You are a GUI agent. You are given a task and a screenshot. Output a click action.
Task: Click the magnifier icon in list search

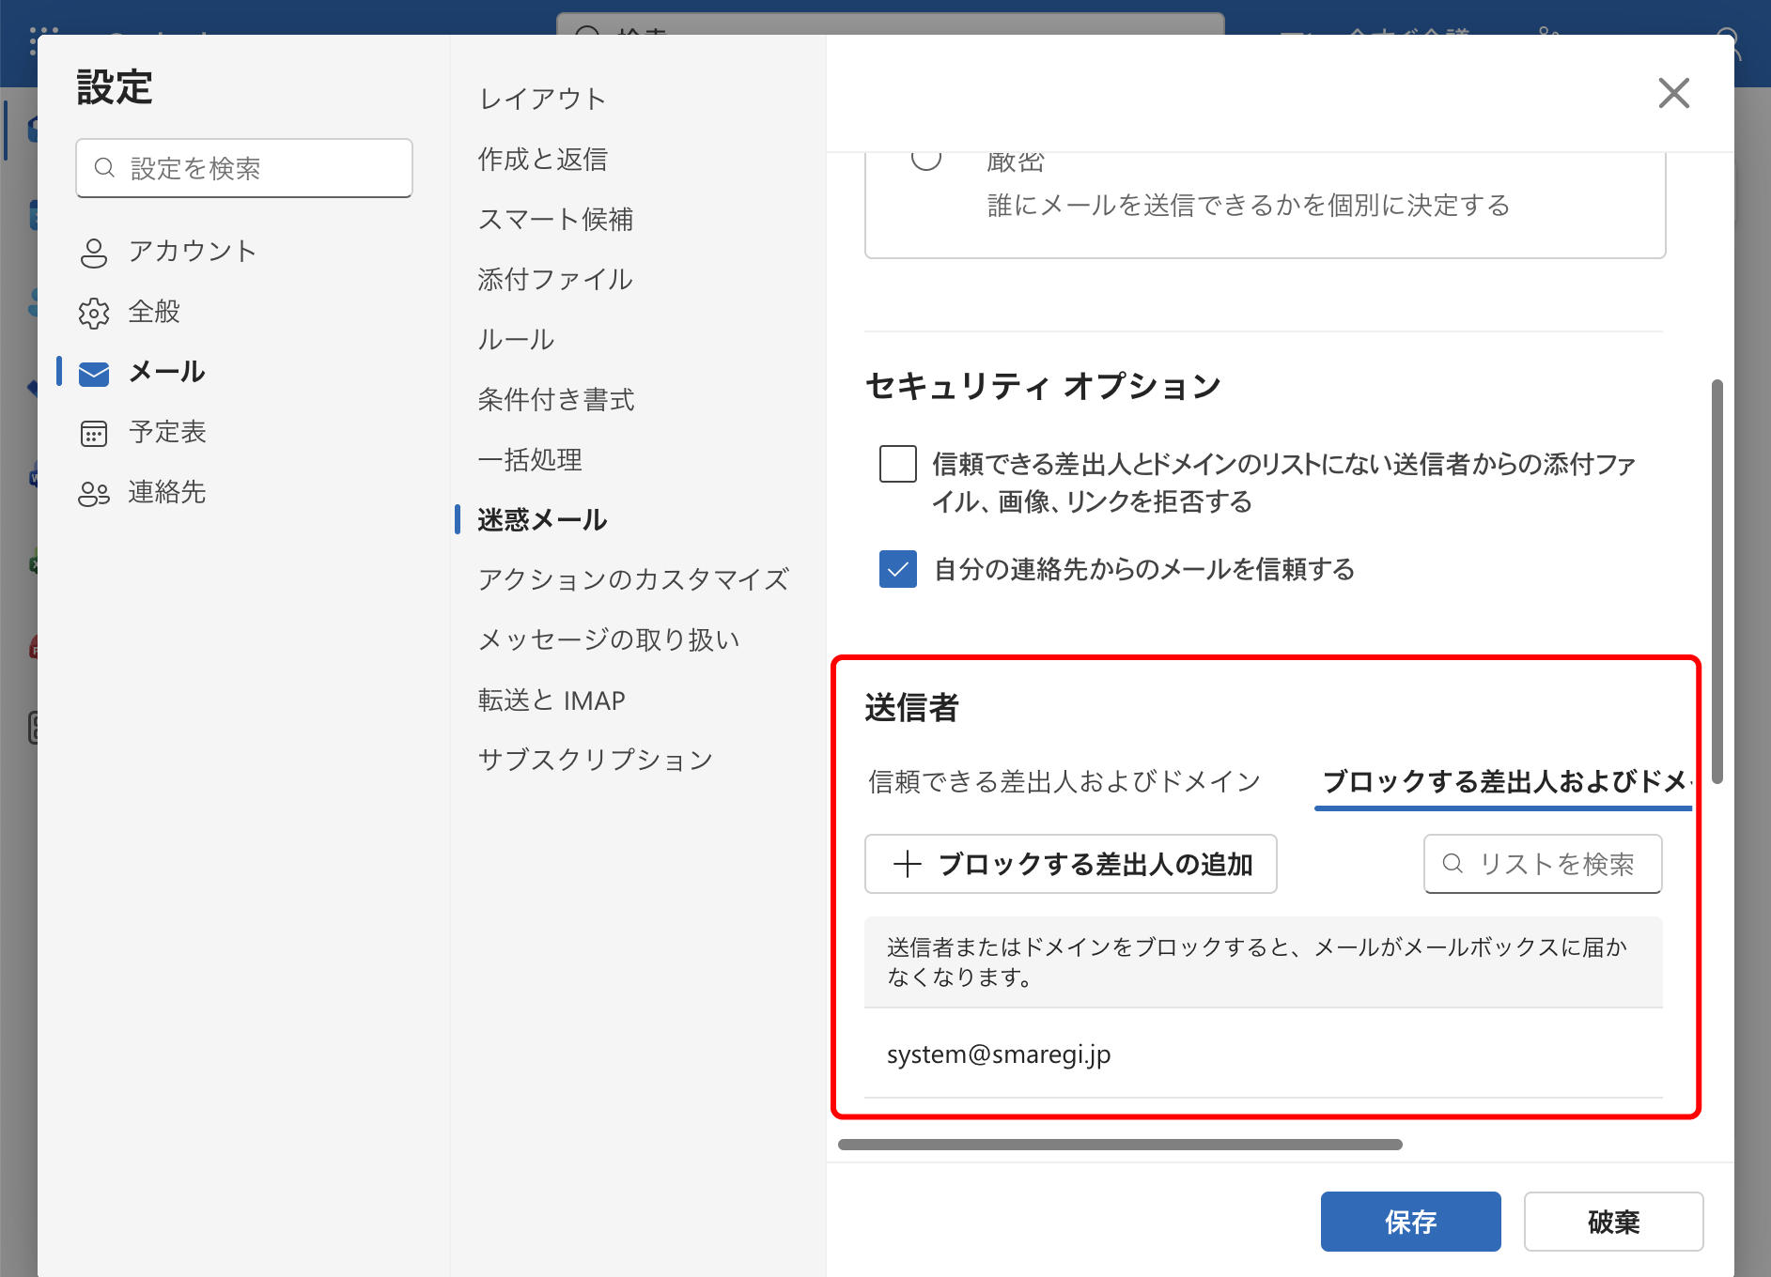[1453, 864]
